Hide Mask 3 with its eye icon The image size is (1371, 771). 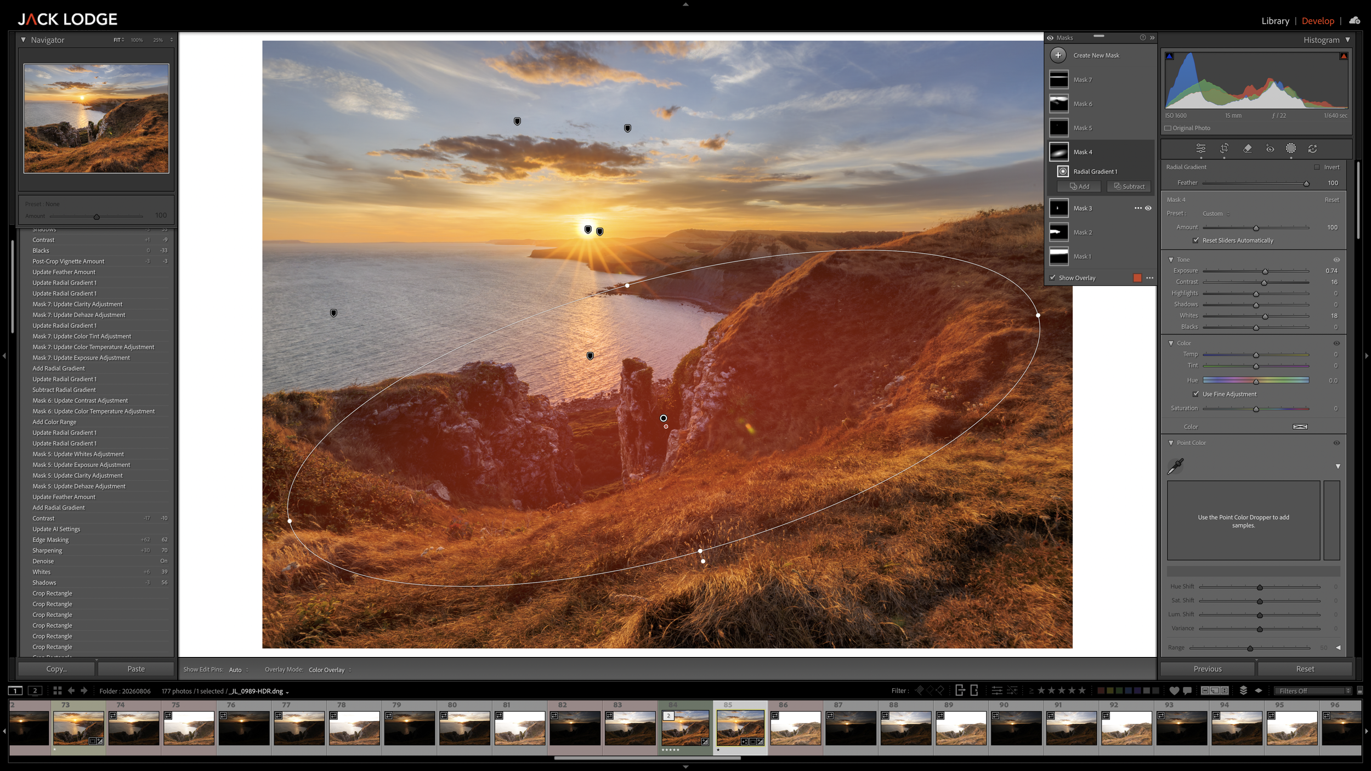coord(1148,208)
